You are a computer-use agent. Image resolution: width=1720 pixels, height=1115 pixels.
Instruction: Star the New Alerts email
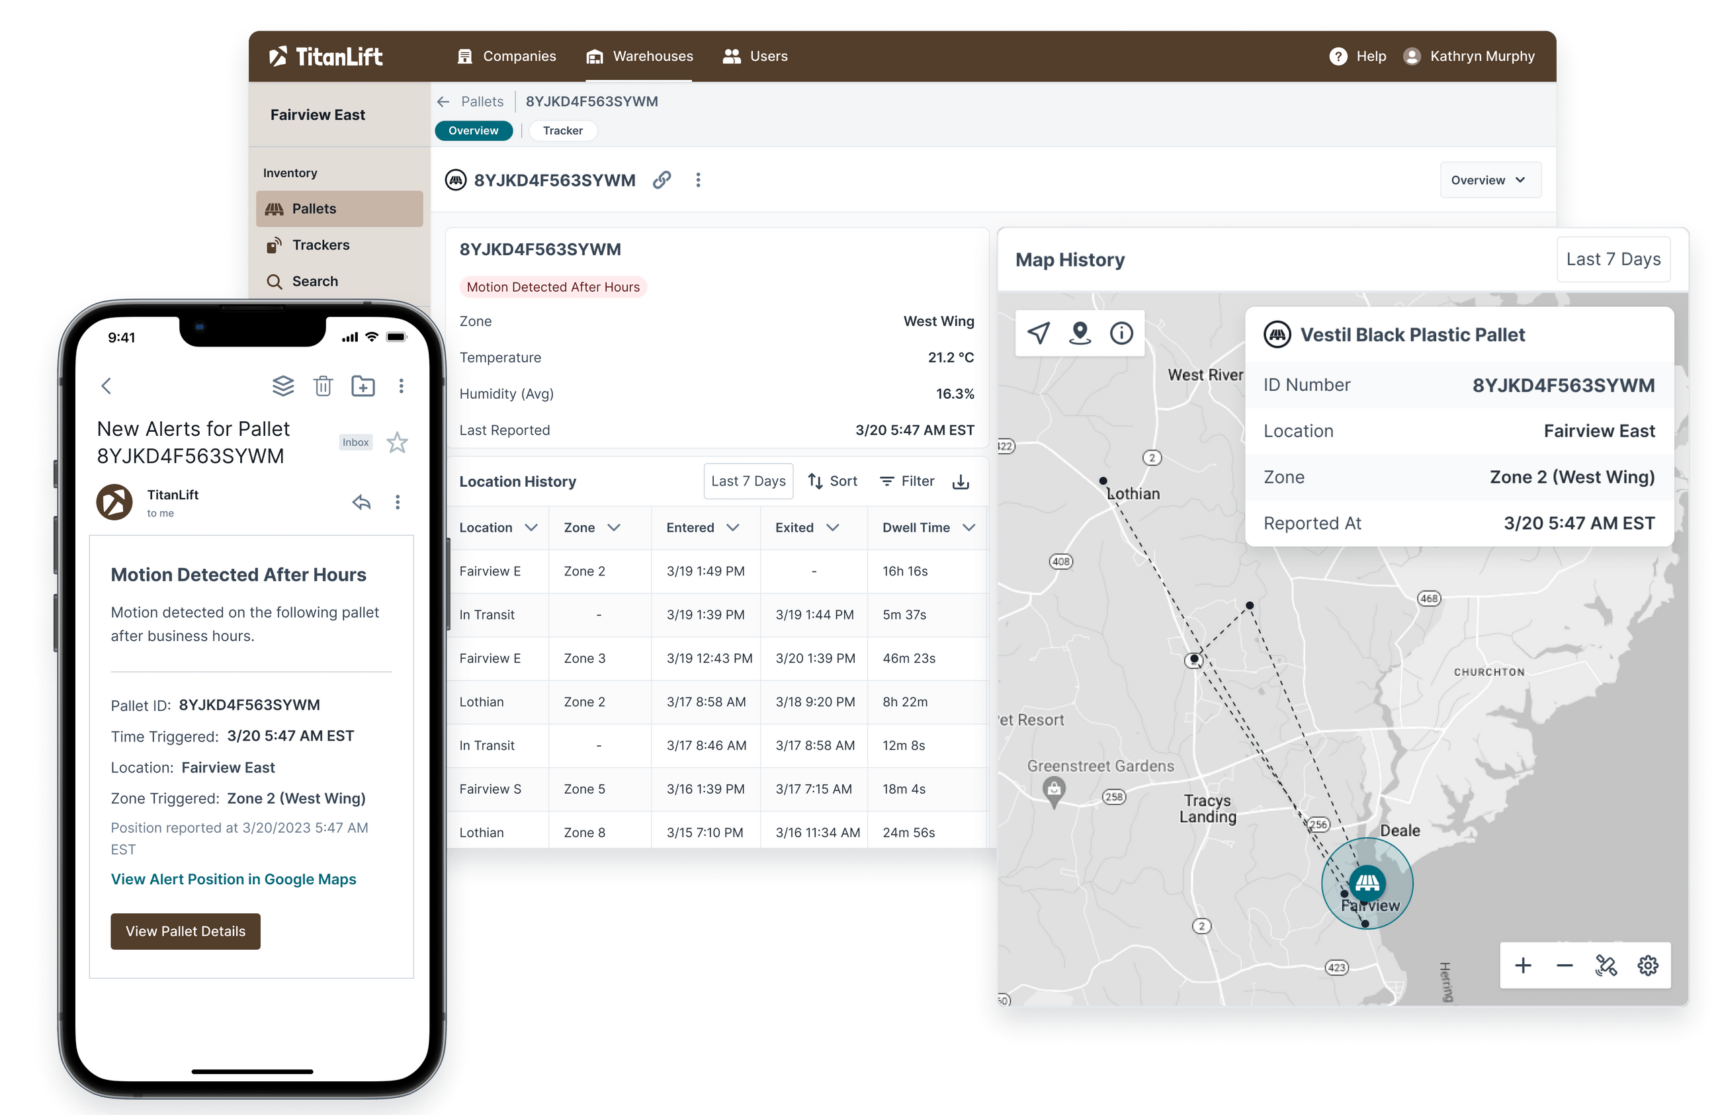pyautogui.click(x=396, y=442)
